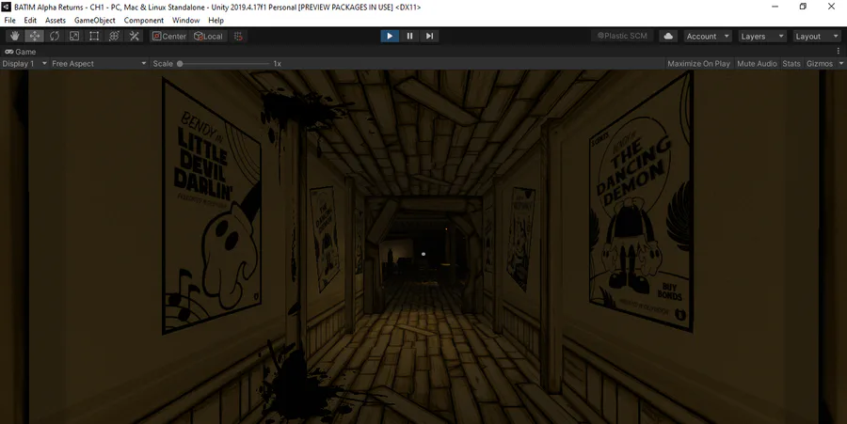The width and height of the screenshot is (847, 424).
Task: Open the Account dropdown
Action: pos(708,36)
